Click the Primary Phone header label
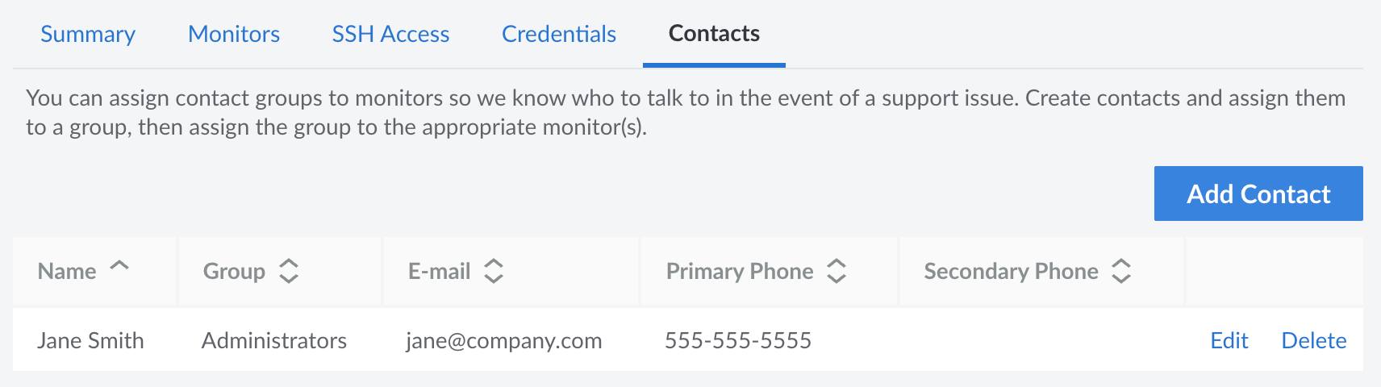This screenshot has width=1381, height=387. pos(740,271)
